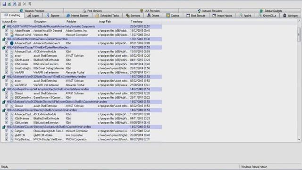Click registry icon of HKCU CurrentVersion\Run key
The image size is (302, 170).
pyautogui.click(x=4, y=39)
